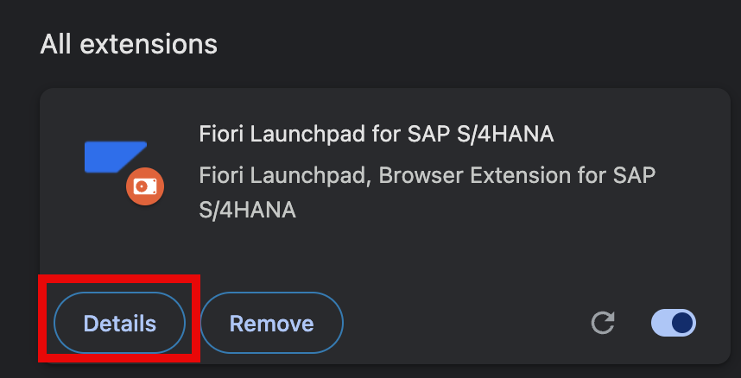Click the circular refresh arrow icon
The image size is (741, 378).
click(604, 323)
